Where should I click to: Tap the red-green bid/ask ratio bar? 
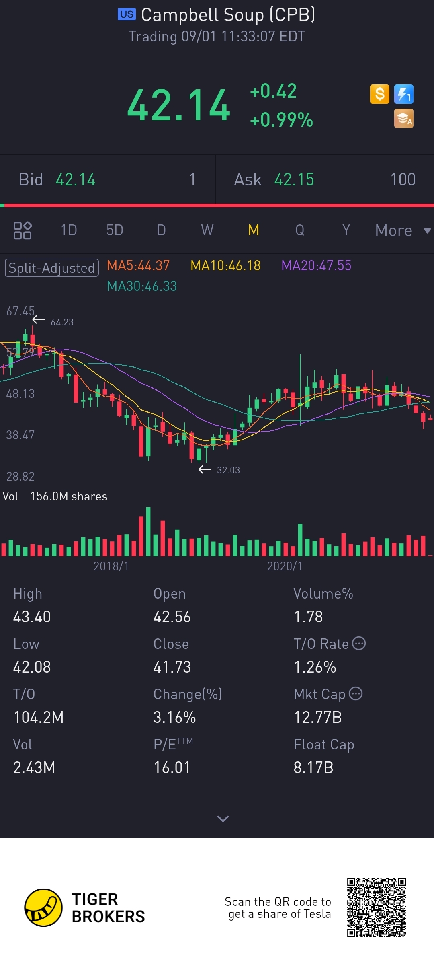tap(217, 205)
